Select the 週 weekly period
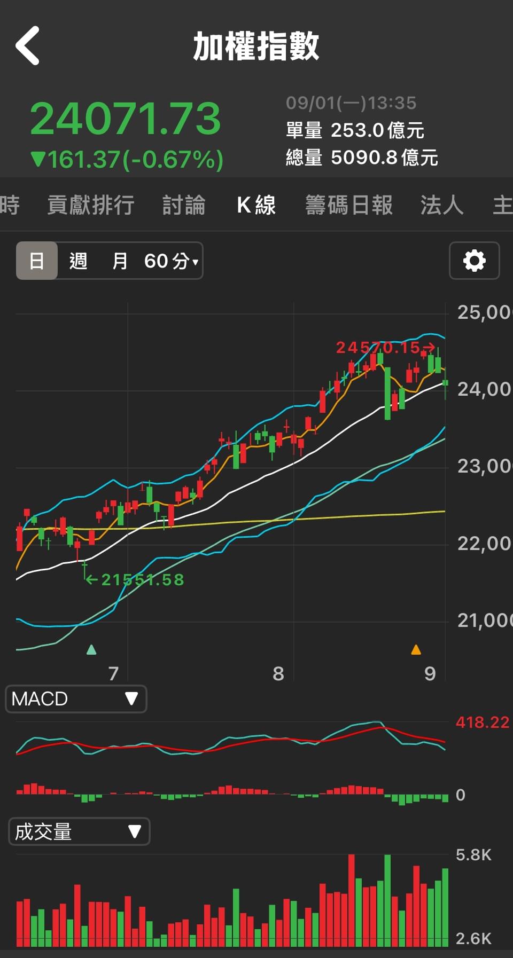 [x=78, y=261]
